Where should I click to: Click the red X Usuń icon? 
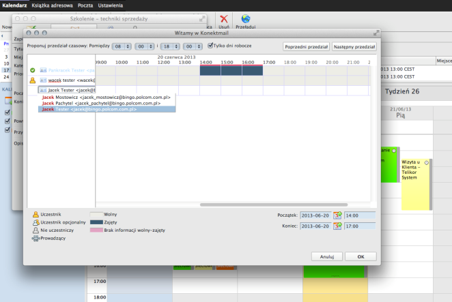click(x=224, y=19)
